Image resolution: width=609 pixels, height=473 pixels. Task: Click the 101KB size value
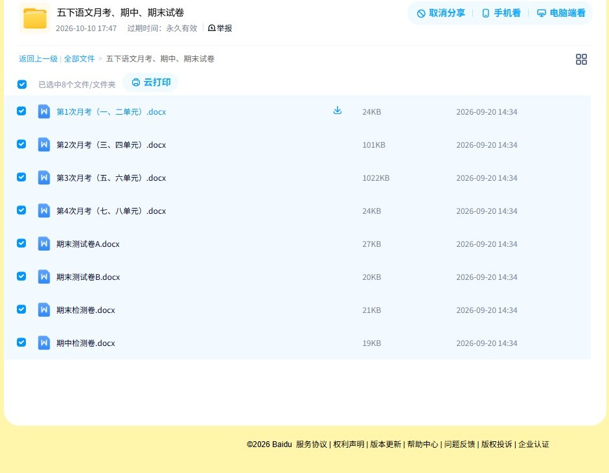pyautogui.click(x=374, y=145)
